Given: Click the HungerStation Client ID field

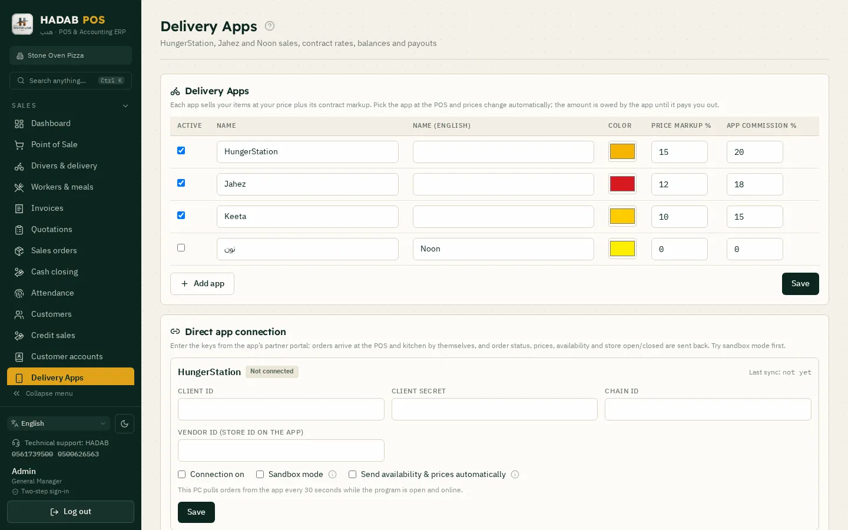Looking at the screenshot, I should (x=281, y=409).
